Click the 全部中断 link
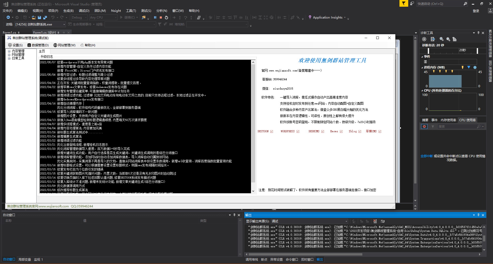This screenshot has width=493, height=264. tap(427, 156)
